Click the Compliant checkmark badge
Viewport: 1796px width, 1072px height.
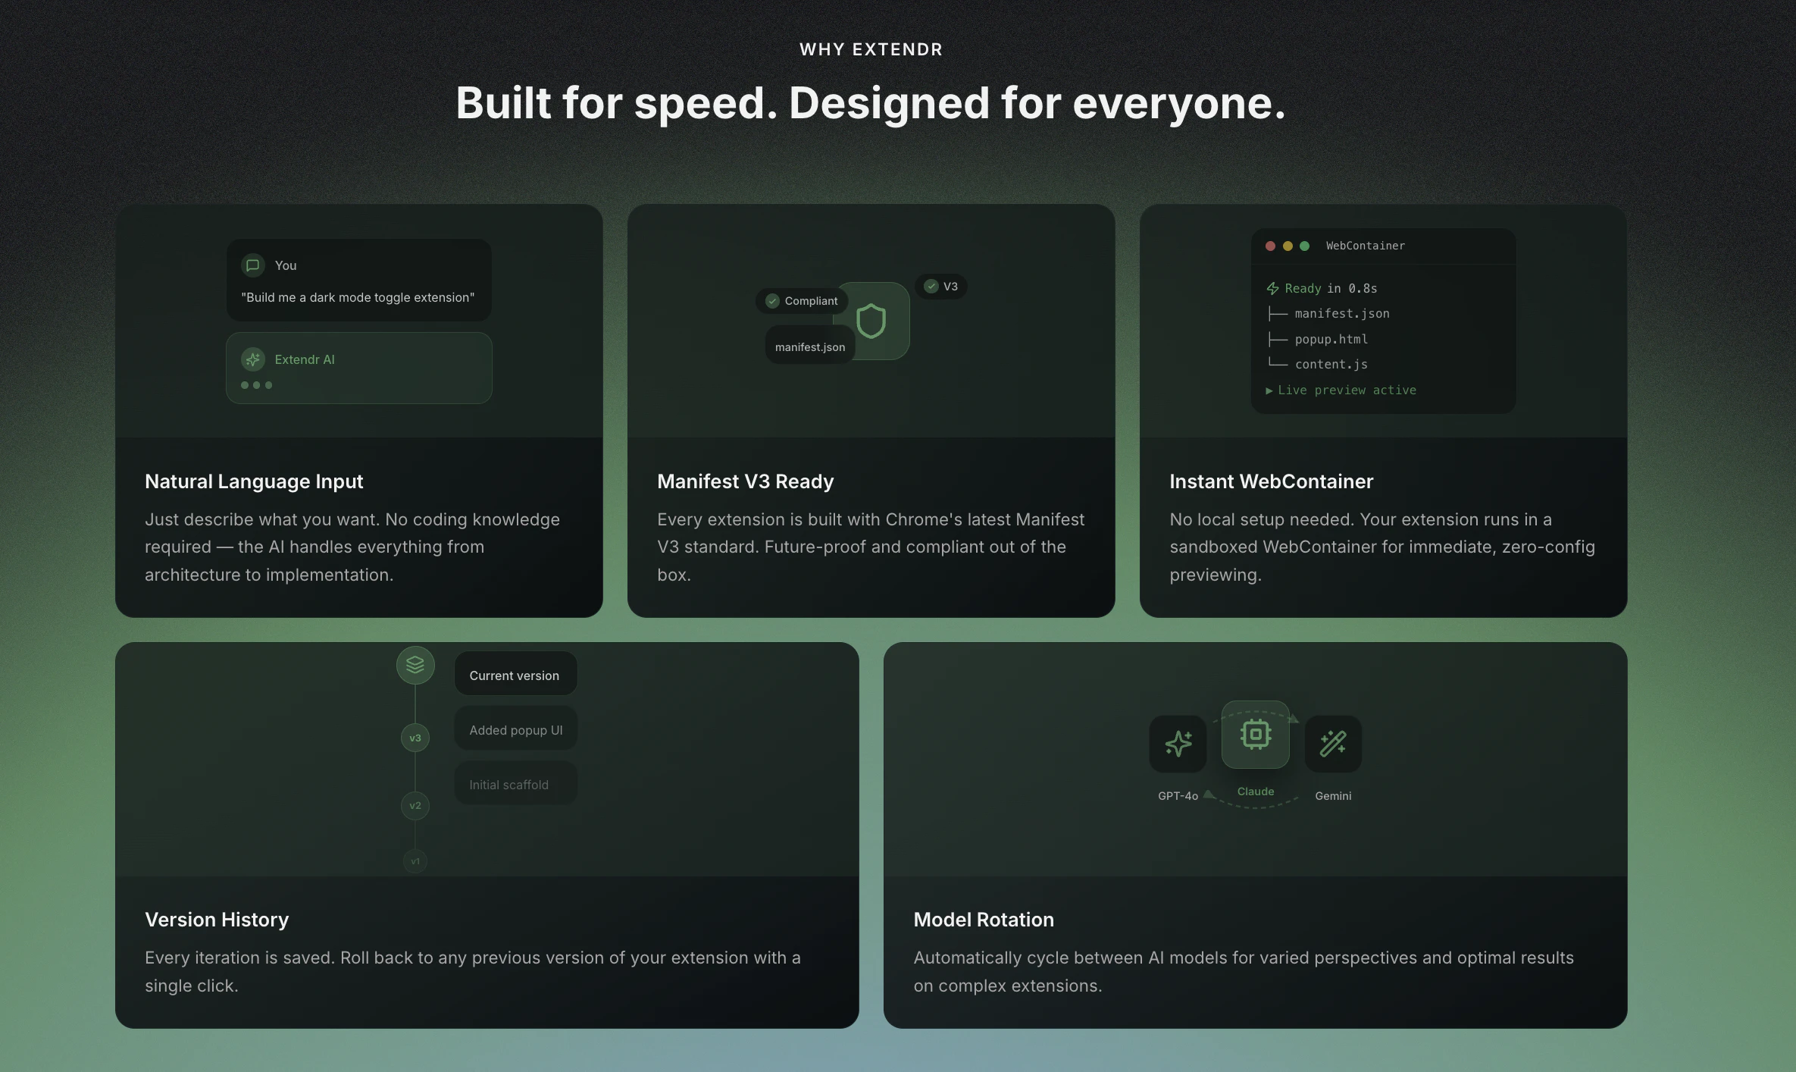(x=802, y=301)
